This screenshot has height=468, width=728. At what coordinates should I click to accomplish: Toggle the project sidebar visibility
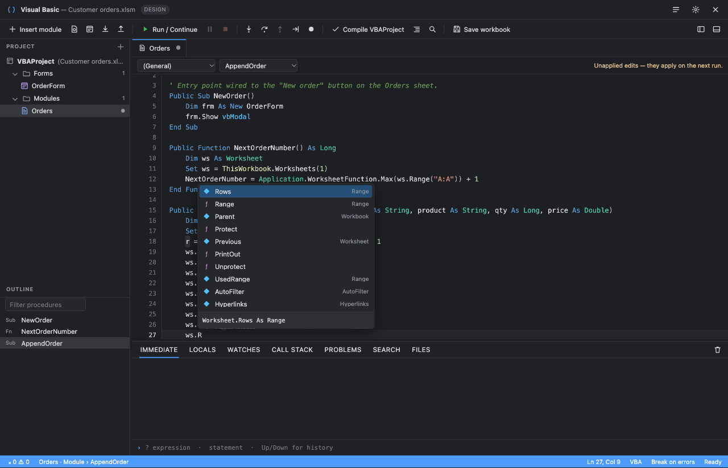click(701, 30)
